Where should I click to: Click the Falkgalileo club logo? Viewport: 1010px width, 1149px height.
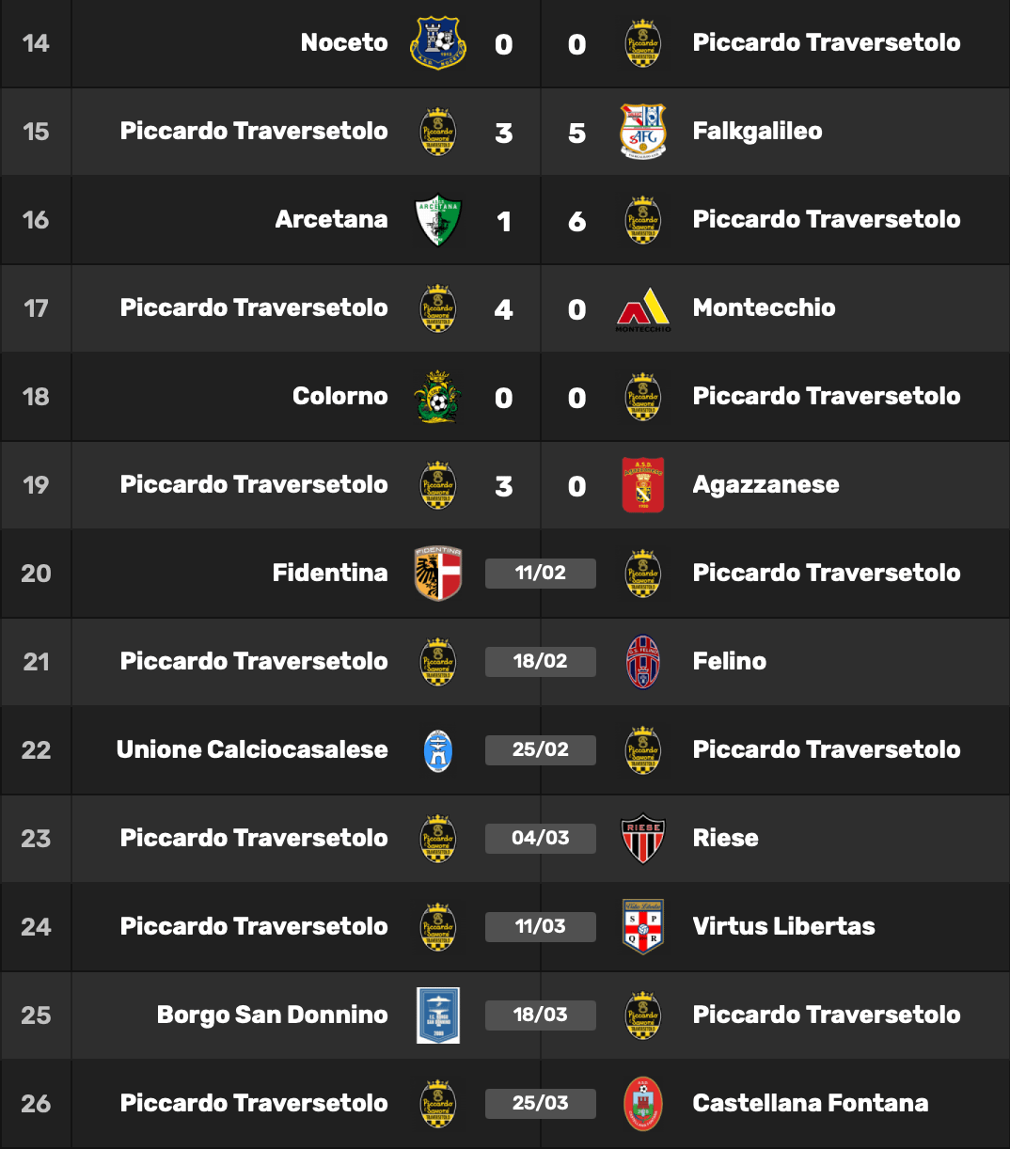[x=643, y=131]
